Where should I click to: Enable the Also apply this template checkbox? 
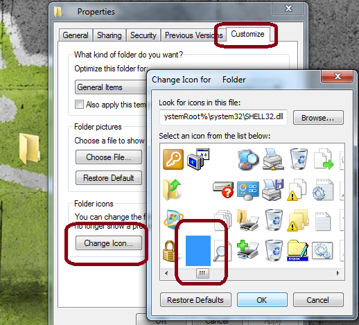pos(79,104)
